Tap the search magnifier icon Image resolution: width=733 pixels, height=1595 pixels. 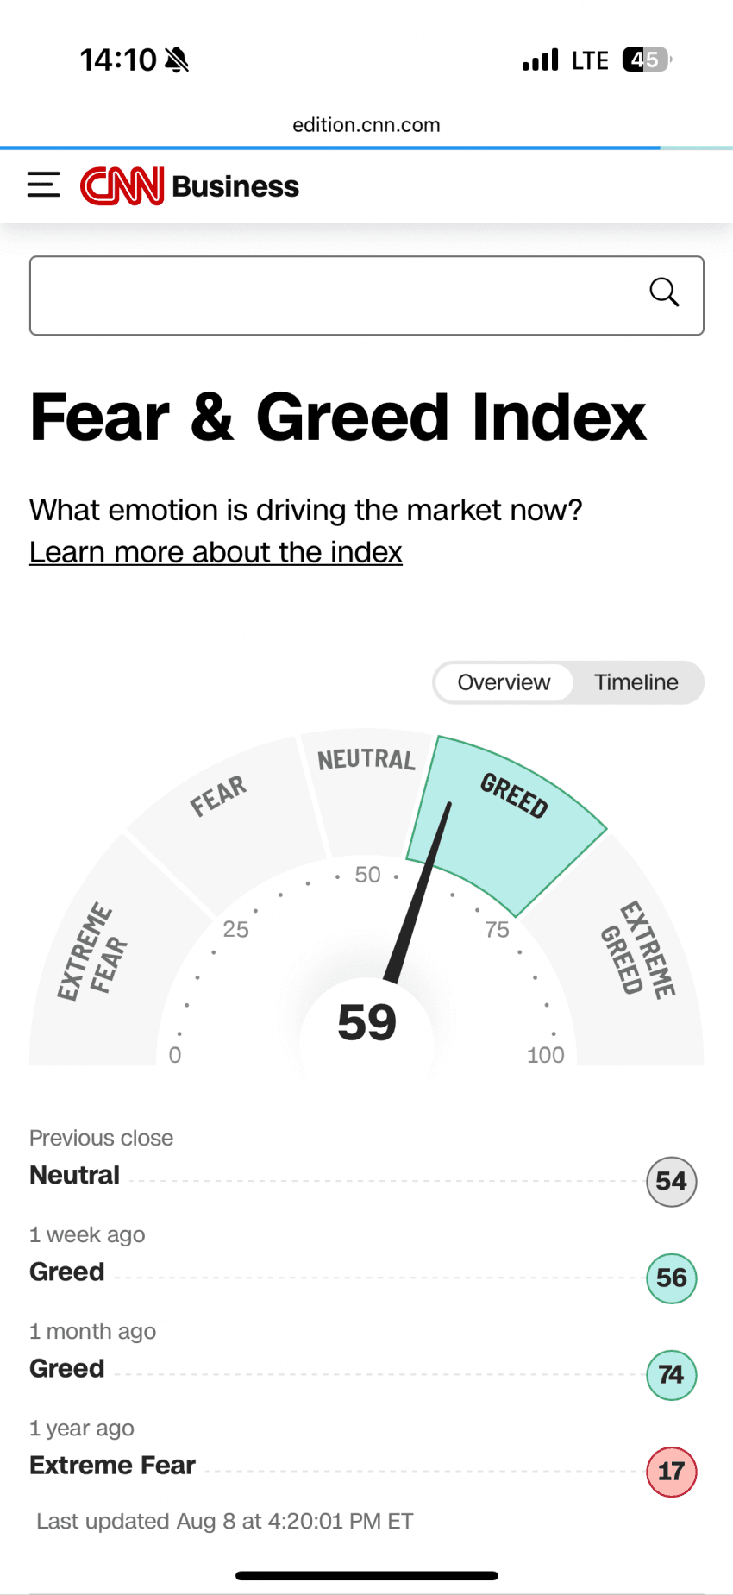[x=664, y=293]
